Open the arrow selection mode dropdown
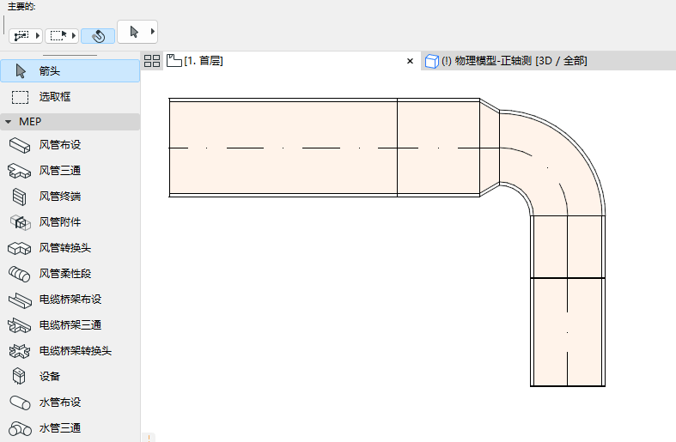The height and width of the screenshot is (442, 676). (153, 32)
